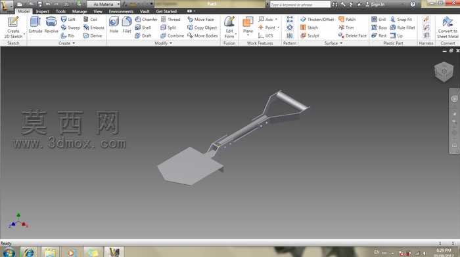Open the Axis dropdown arrow
The height and width of the screenshot is (257, 460).
[x=276, y=19]
